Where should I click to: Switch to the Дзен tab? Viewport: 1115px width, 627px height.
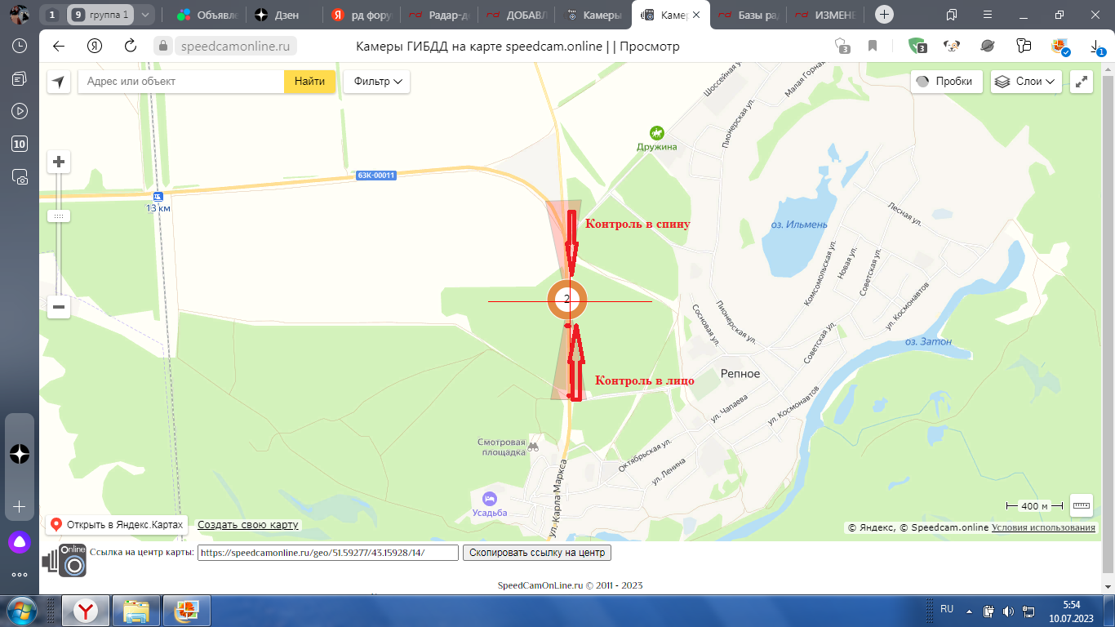[x=278, y=15]
